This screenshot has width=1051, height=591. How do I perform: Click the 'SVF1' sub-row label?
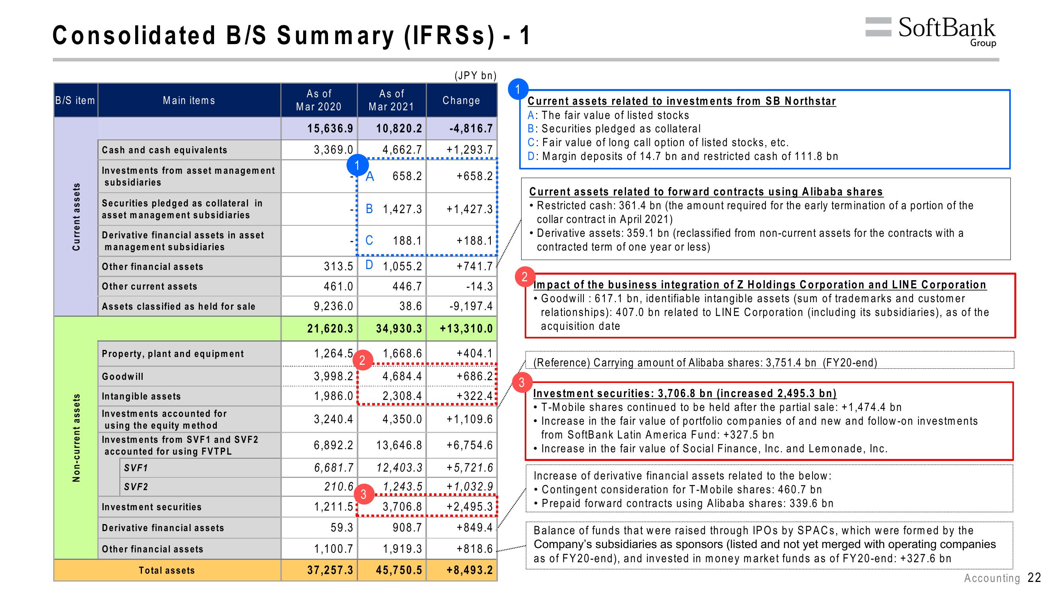click(136, 468)
